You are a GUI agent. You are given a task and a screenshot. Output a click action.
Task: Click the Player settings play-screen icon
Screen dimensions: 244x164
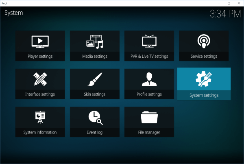[40, 41]
